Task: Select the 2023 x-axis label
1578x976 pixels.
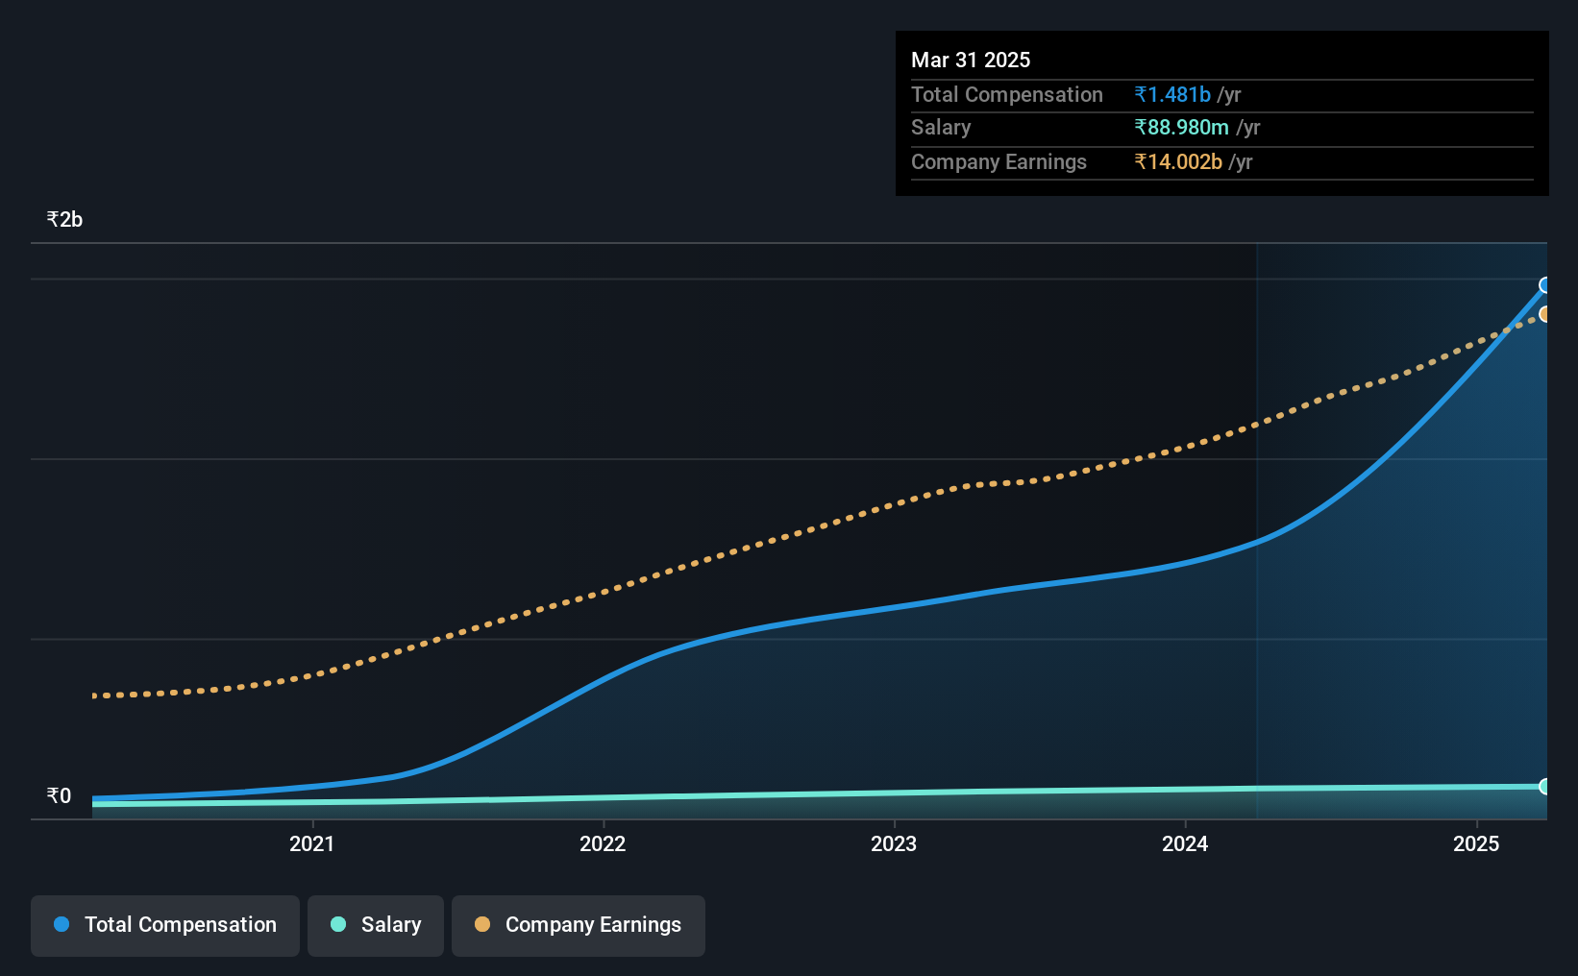Action: 894,843
